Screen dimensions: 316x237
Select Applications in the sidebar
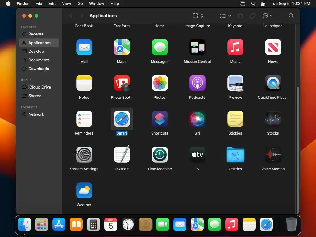pos(39,43)
